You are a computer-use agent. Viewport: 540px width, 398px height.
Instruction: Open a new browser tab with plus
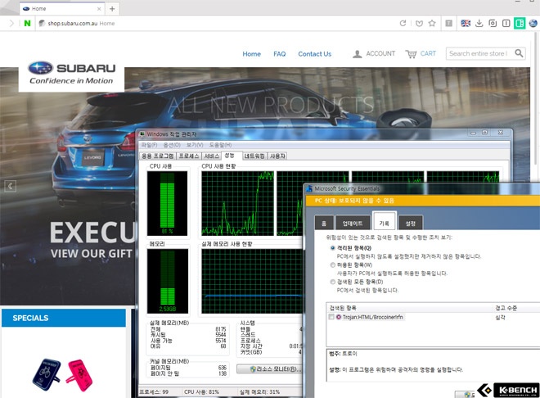pyautogui.click(x=112, y=9)
